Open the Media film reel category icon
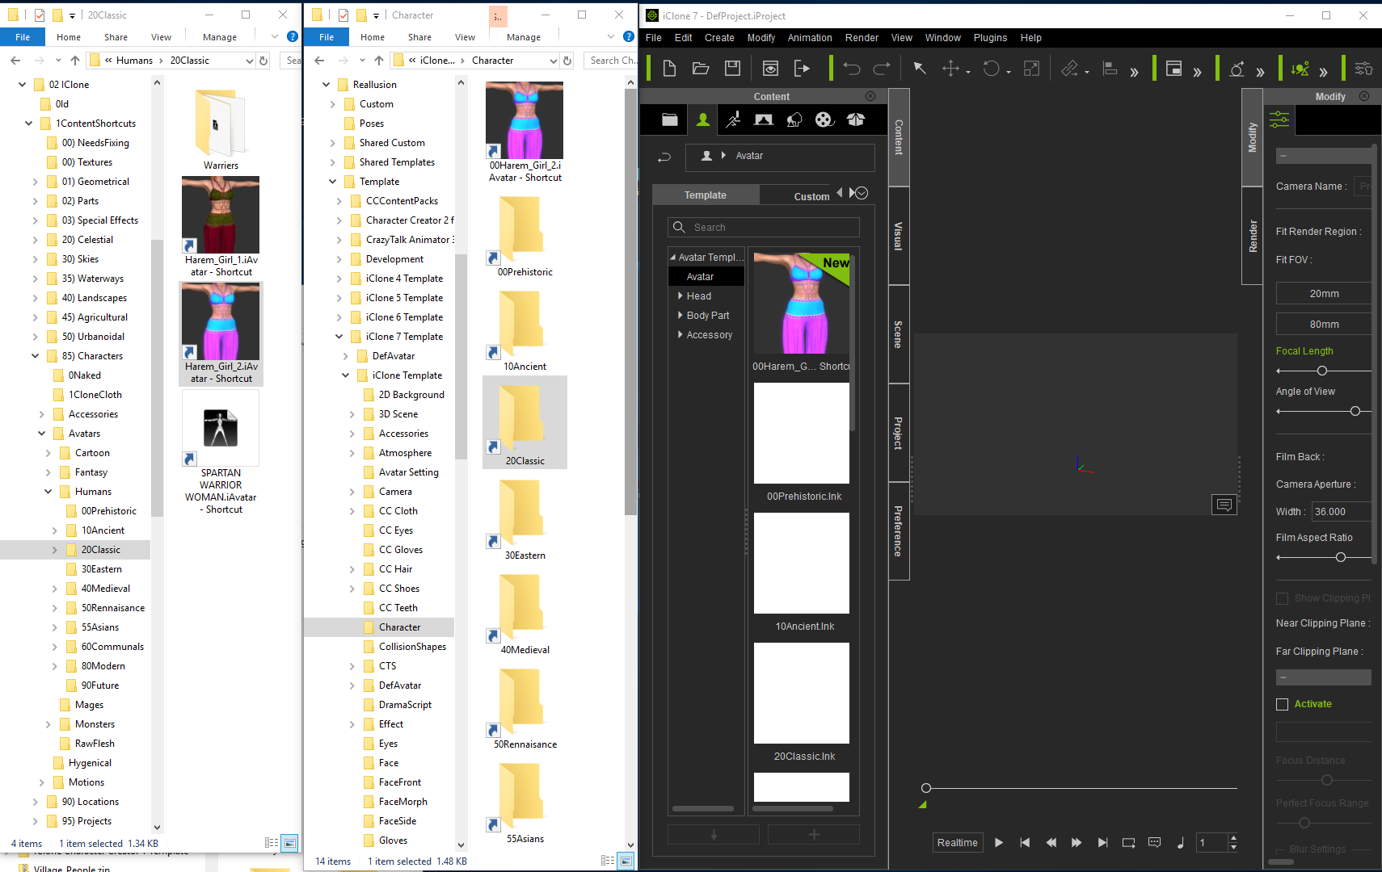This screenshot has height=872, width=1382. click(x=824, y=119)
